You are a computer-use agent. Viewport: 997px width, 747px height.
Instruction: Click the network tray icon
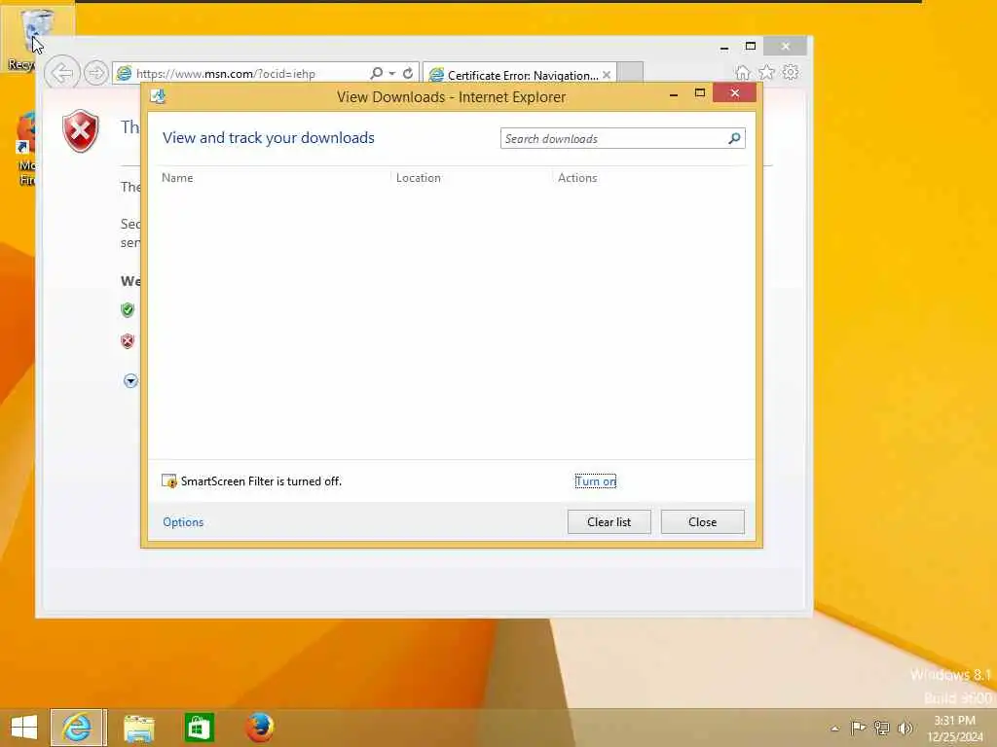coord(881,728)
